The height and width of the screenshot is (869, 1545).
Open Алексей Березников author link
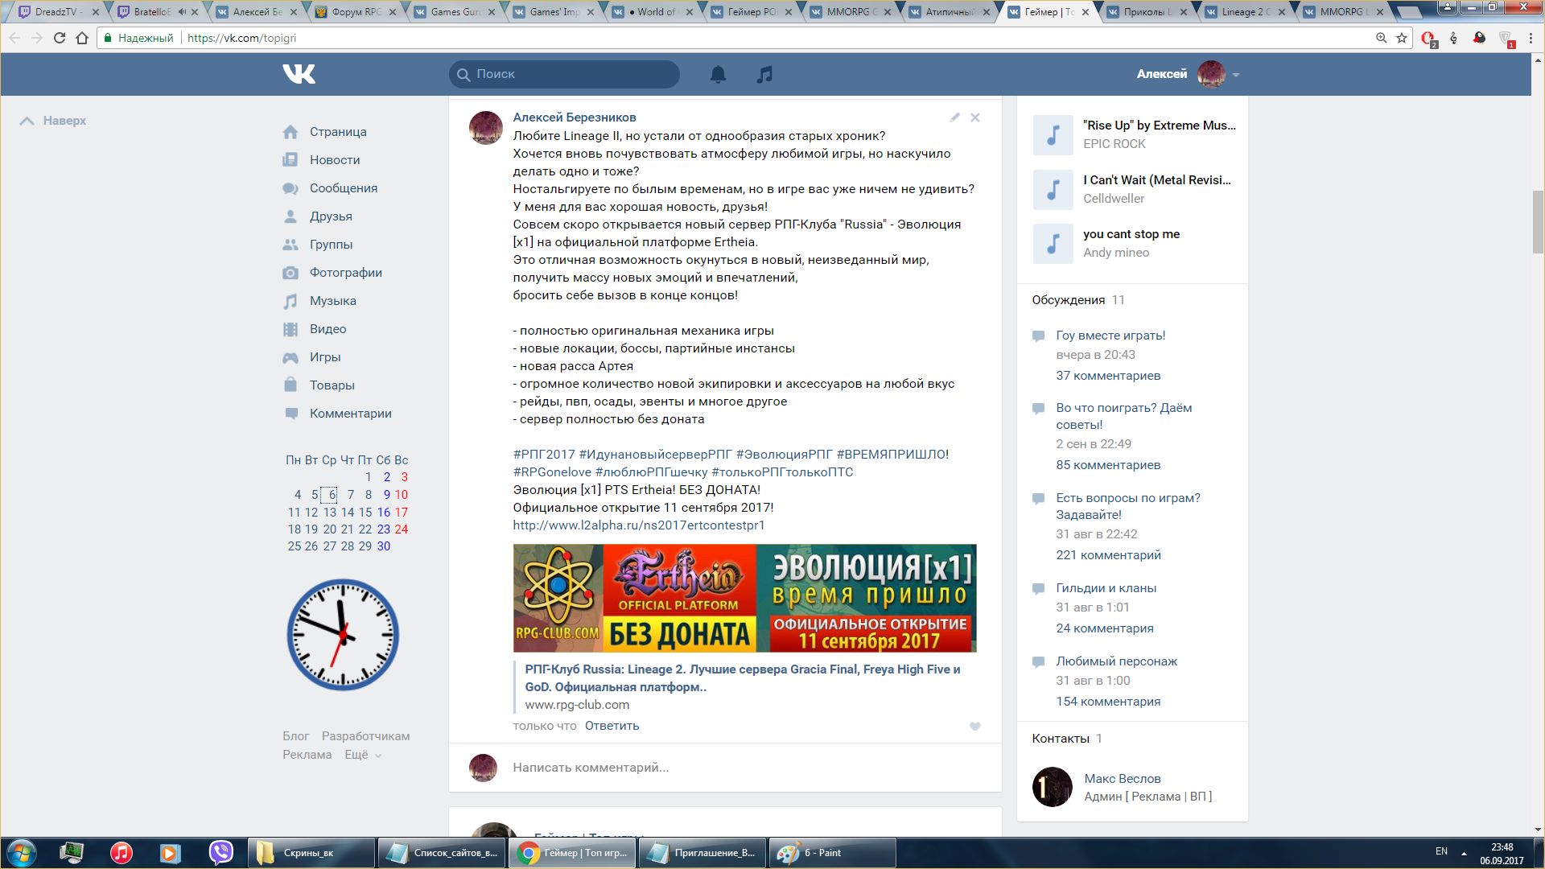[x=575, y=117]
